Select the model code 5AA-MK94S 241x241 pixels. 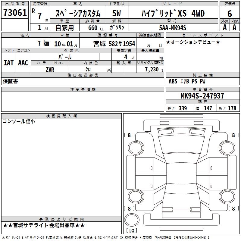pos(173,28)
